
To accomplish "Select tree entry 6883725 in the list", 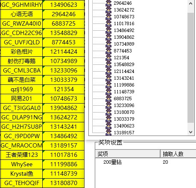I will (123, 98).
